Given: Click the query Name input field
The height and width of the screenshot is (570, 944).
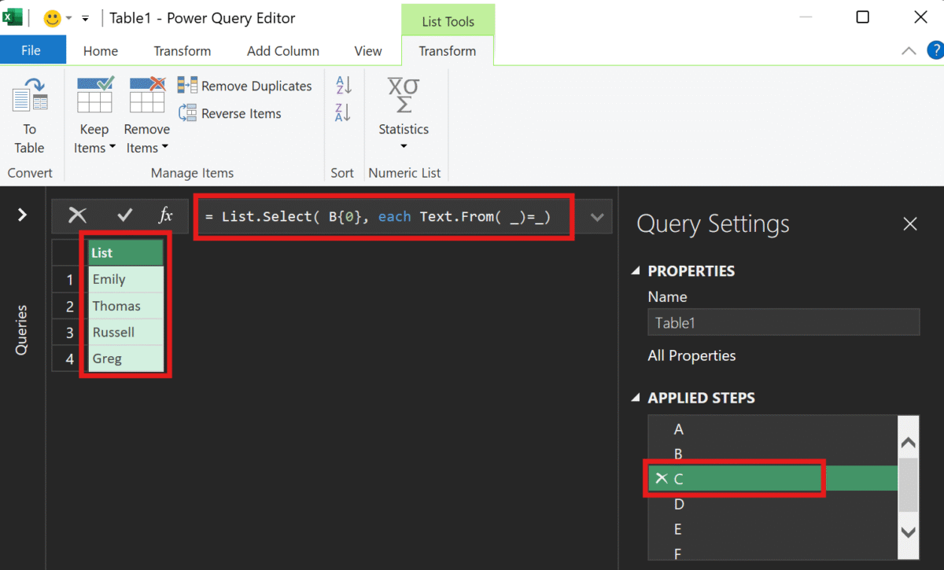Looking at the screenshot, I should 783,322.
